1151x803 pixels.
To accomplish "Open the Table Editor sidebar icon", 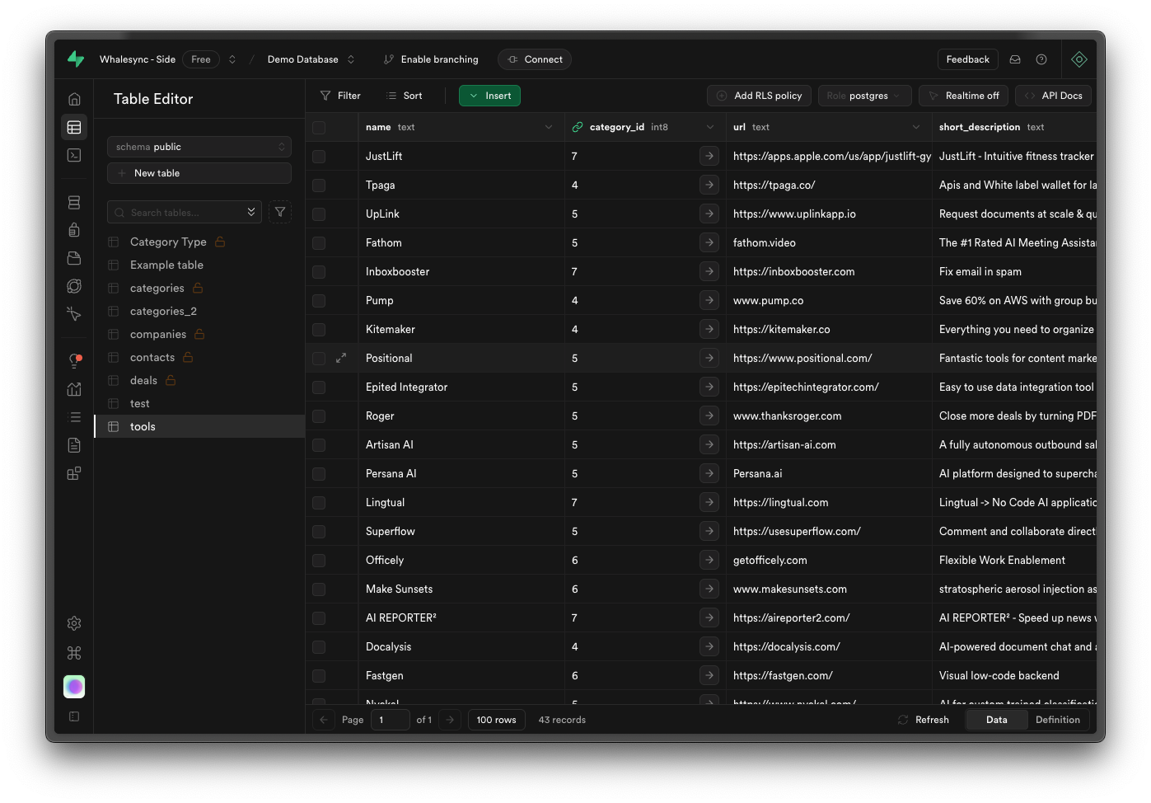I will [x=74, y=127].
